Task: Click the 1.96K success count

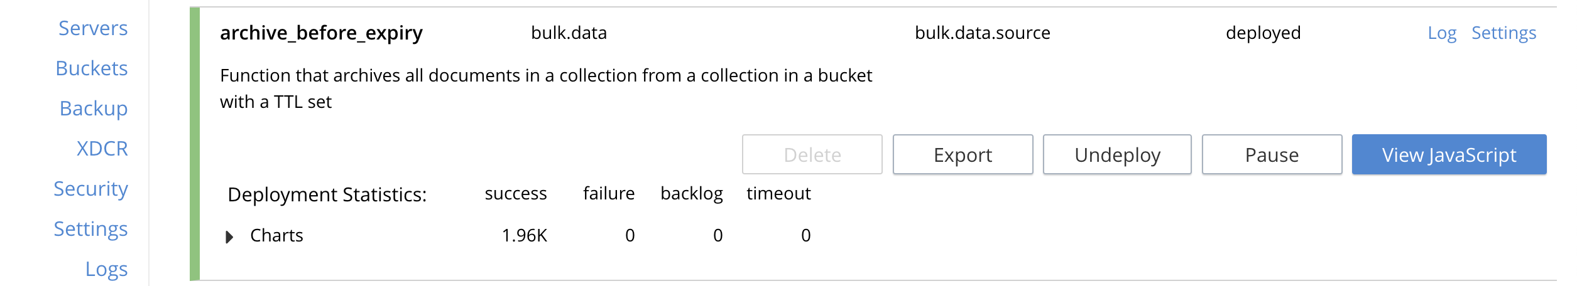Action: click(525, 235)
